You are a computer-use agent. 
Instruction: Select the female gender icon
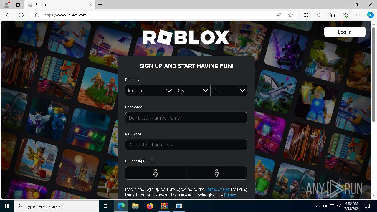(156, 173)
